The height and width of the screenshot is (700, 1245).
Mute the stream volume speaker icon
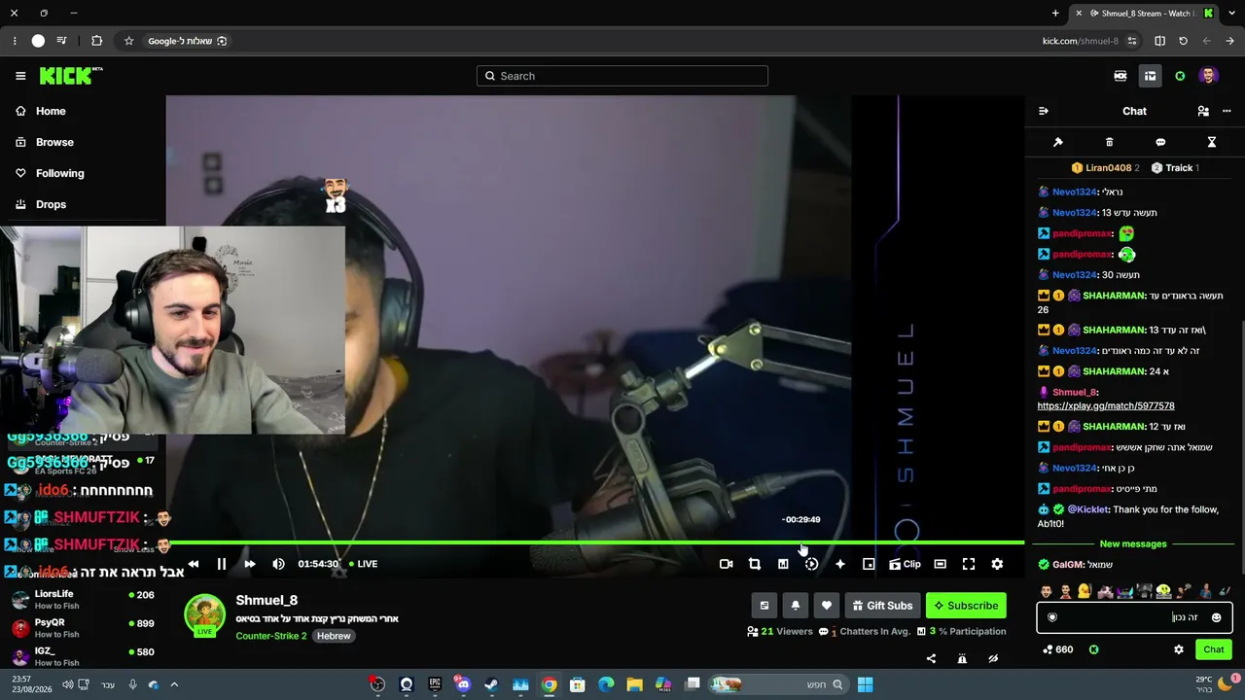click(x=278, y=564)
